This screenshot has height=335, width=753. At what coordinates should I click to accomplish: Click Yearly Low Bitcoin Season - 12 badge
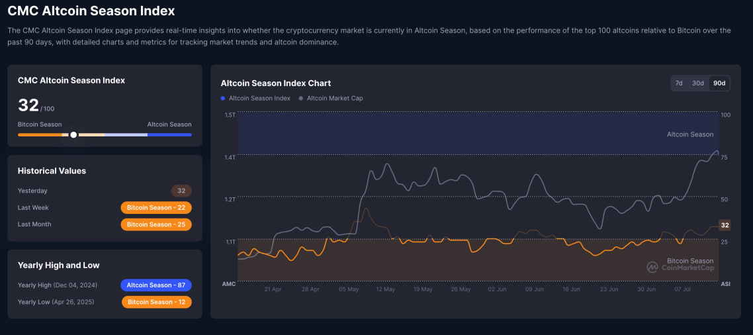point(157,302)
